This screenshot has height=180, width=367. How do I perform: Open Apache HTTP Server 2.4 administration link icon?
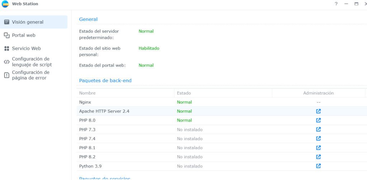point(318,111)
